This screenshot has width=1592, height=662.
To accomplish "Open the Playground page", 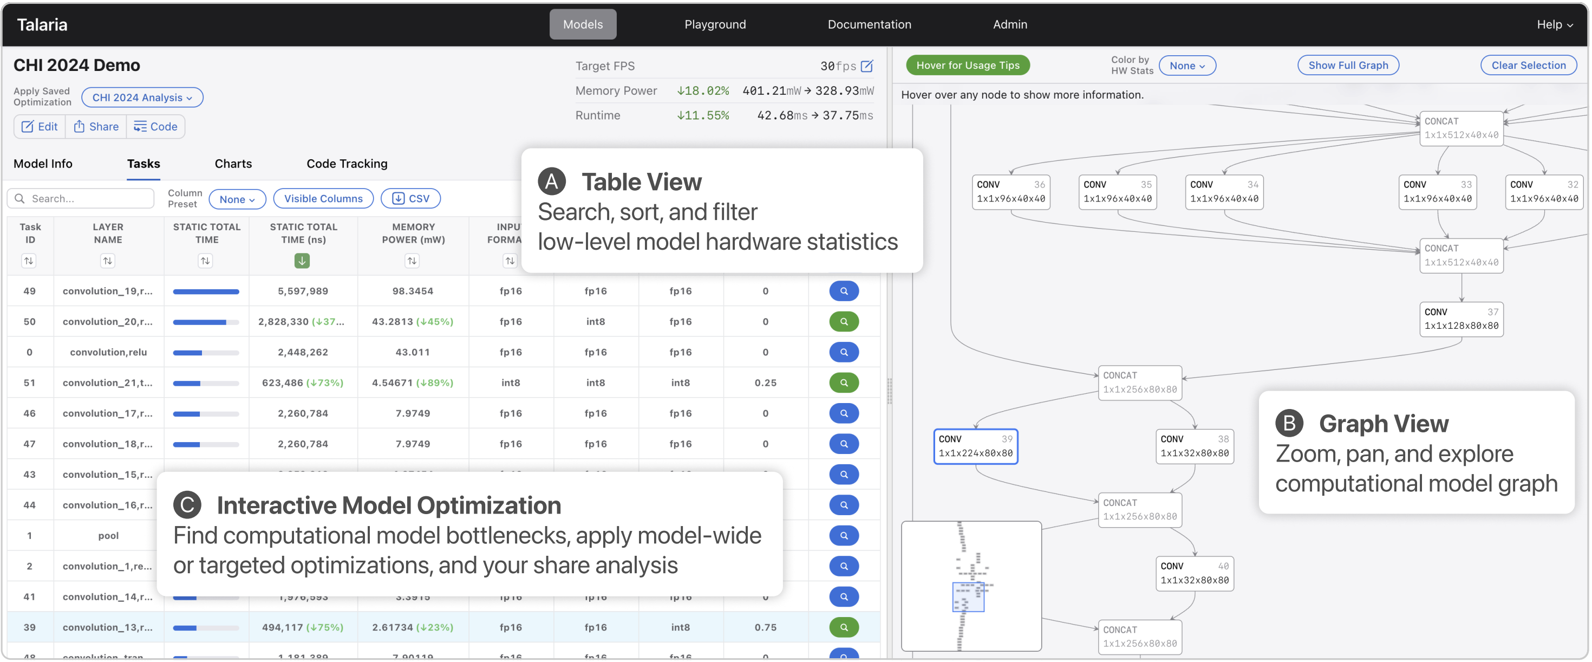I will coord(715,24).
